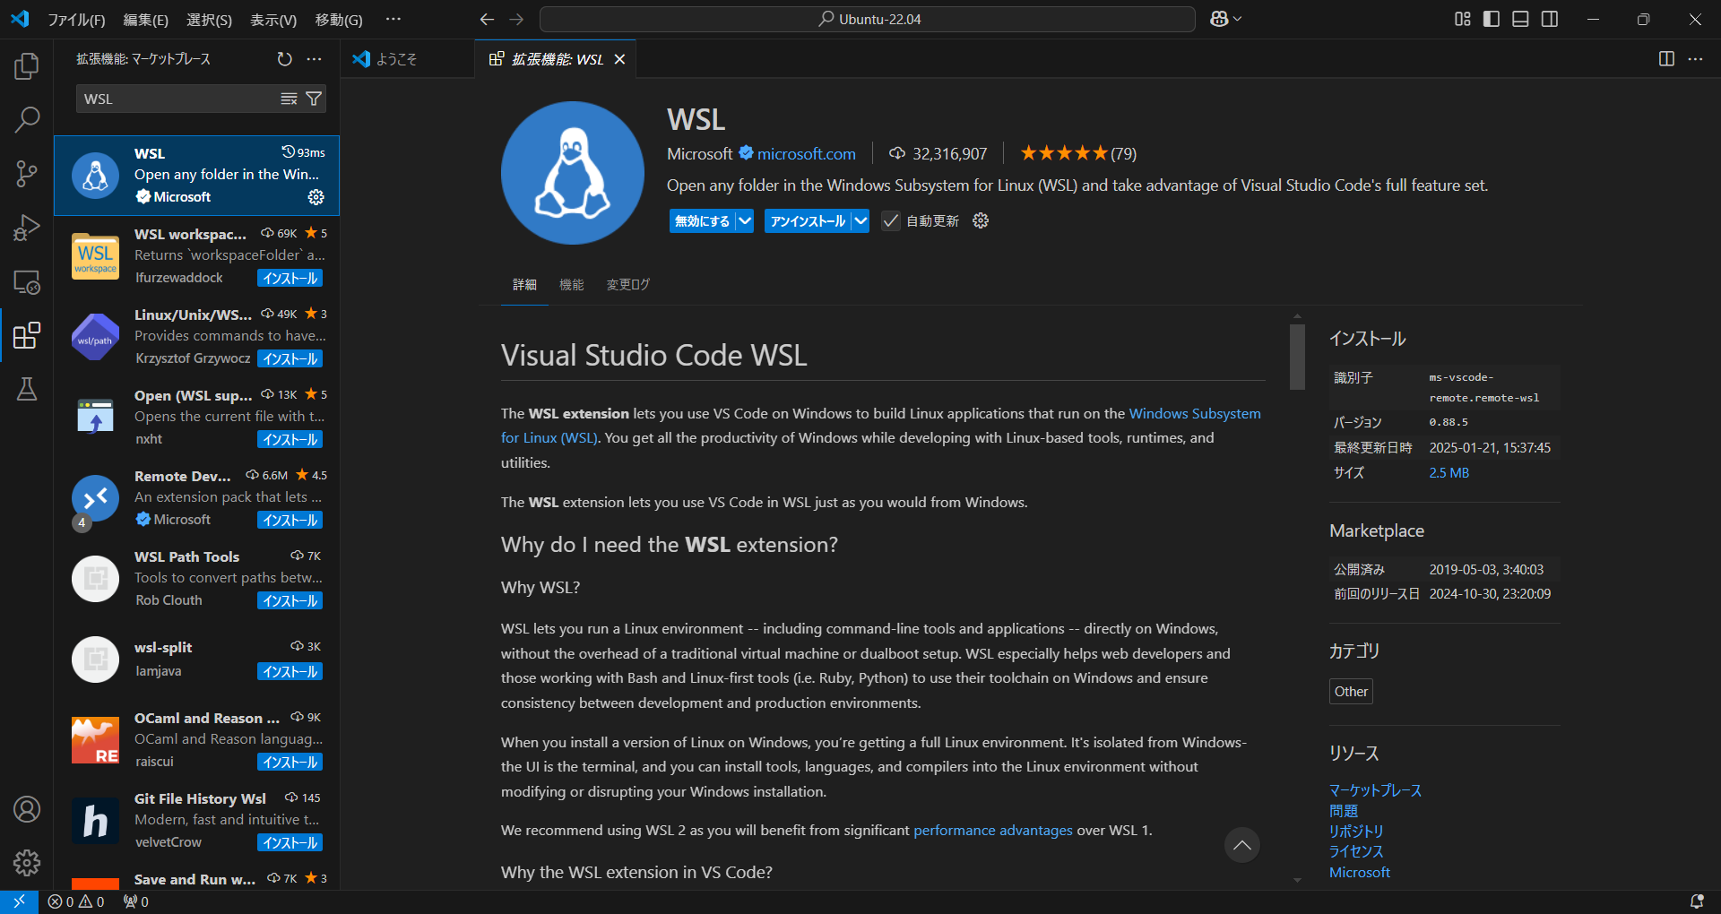The width and height of the screenshot is (1721, 914).
Task: Install the WSL Path Tools extension
Action: [290, 600]
